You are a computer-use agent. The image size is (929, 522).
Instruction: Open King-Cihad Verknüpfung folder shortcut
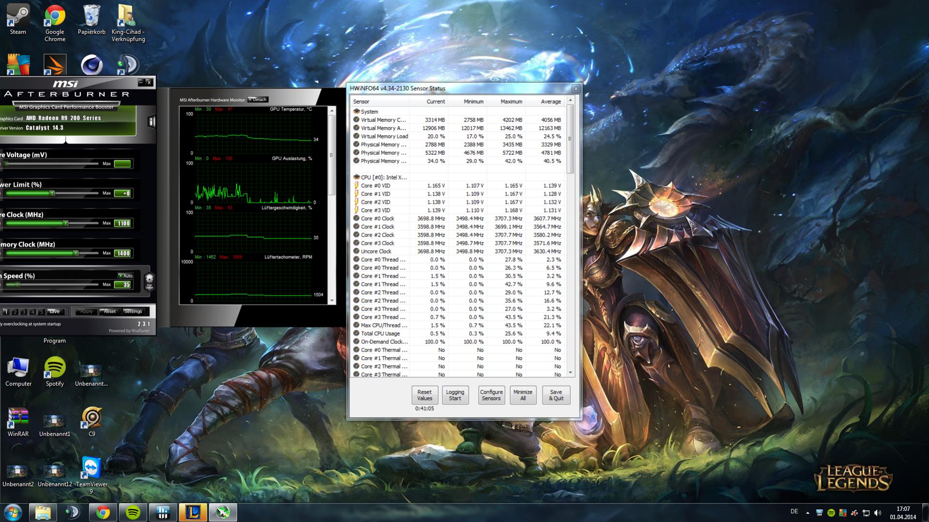tap(128, 23)
